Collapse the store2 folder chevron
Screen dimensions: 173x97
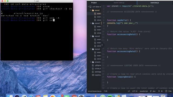pyautogui.click(x=91, y=23)
